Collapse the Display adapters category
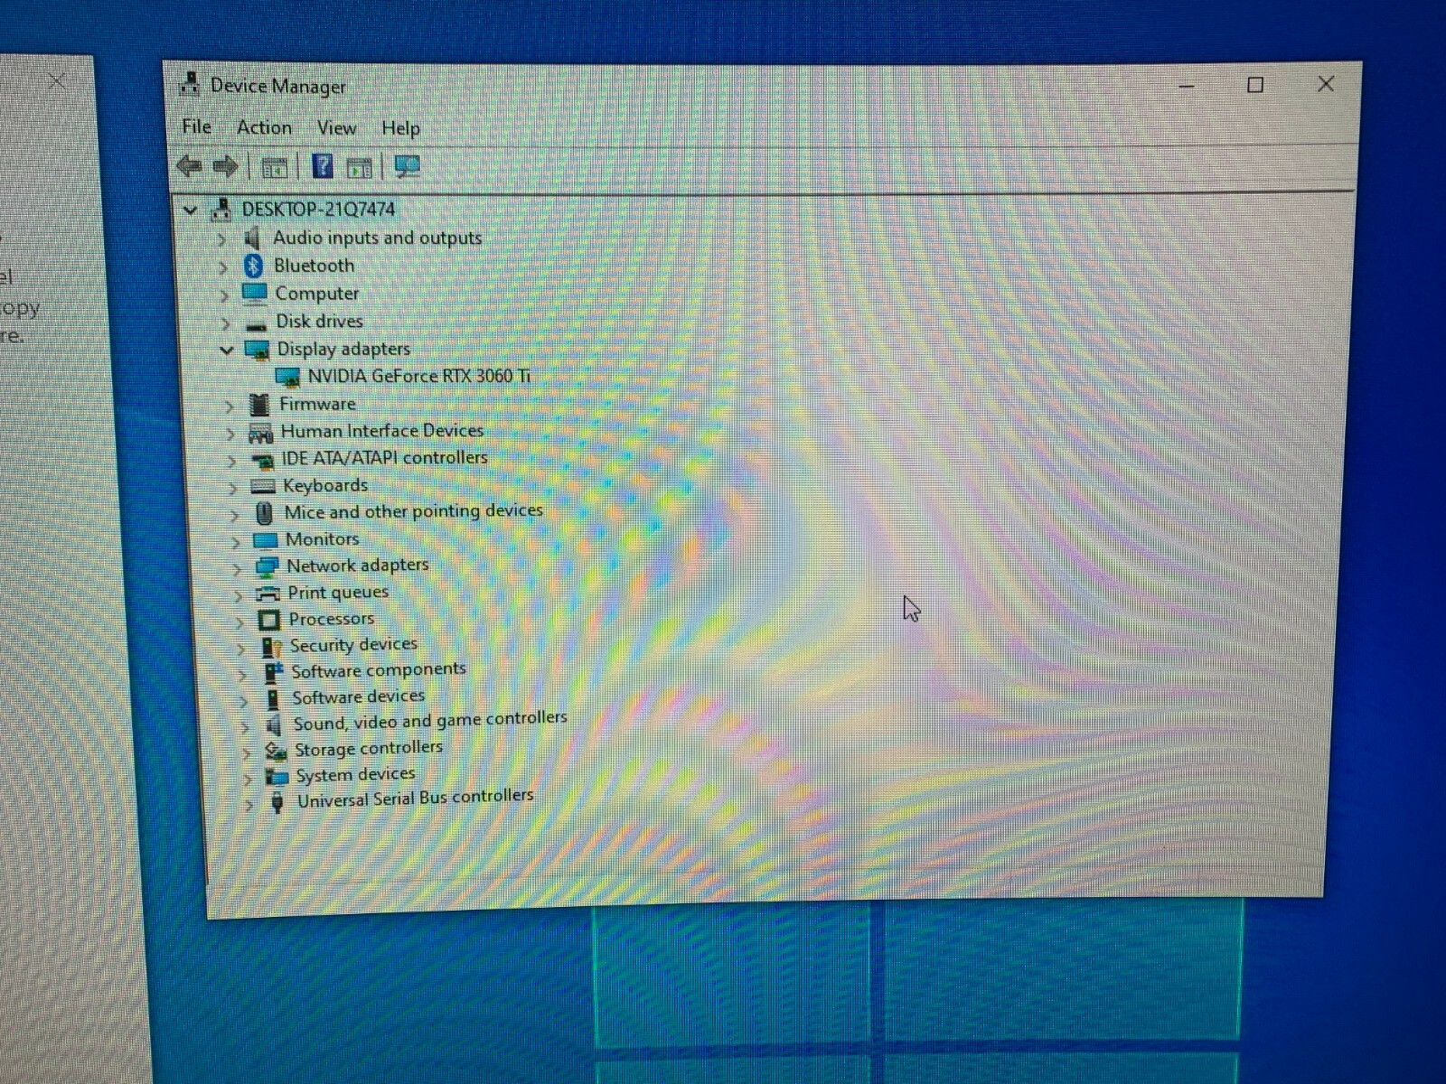1446x1084 pixels. (227, 350)
